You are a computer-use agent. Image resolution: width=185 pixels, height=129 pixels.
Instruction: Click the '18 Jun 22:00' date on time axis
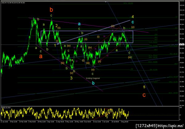pyautogui.click(x=97, y=121)
